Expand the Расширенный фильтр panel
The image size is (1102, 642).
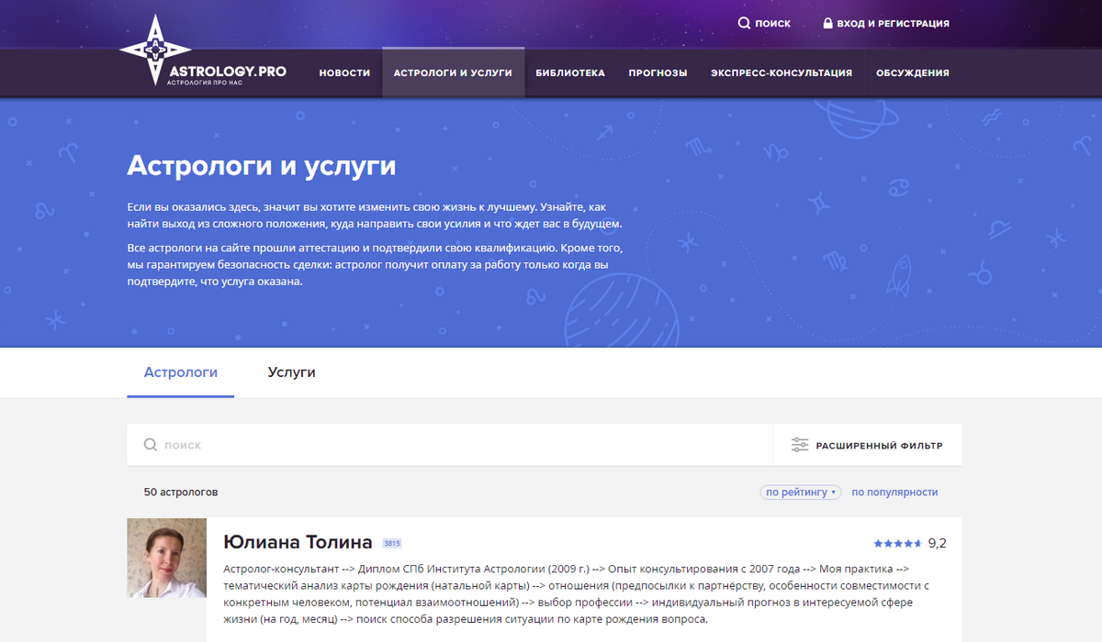879,446
